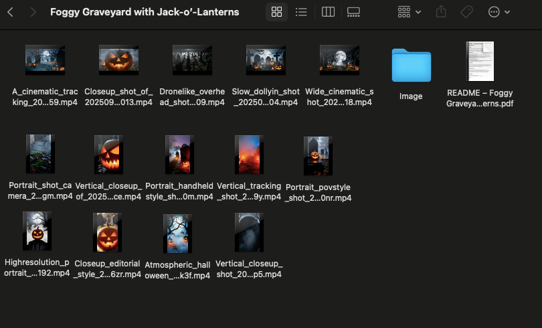This screenshot has width=542, height=328.
Task: Go forward with the right chevron
Action: click(33, 12)
